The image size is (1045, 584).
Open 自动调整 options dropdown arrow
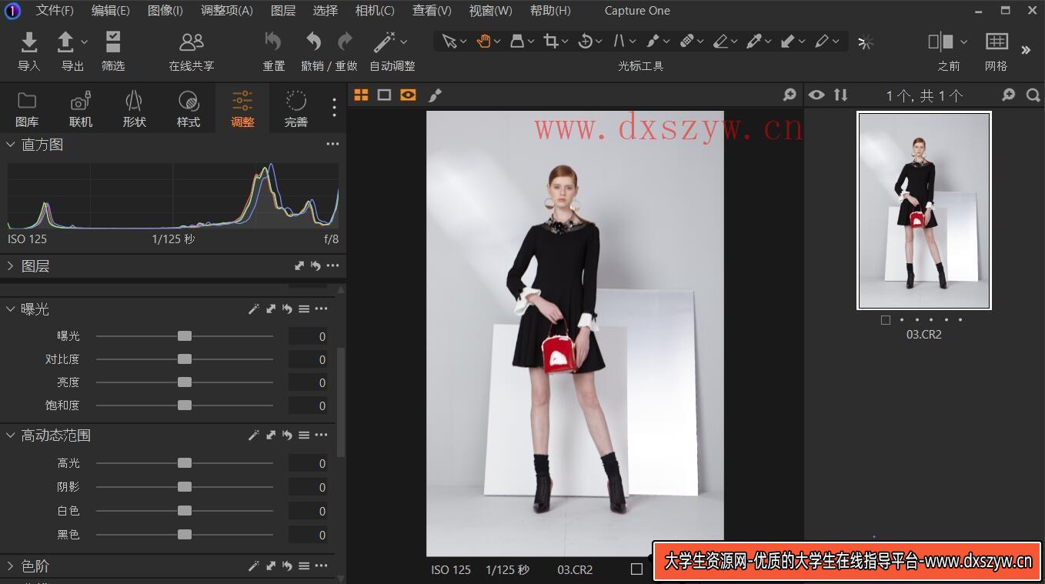(404, 42)
